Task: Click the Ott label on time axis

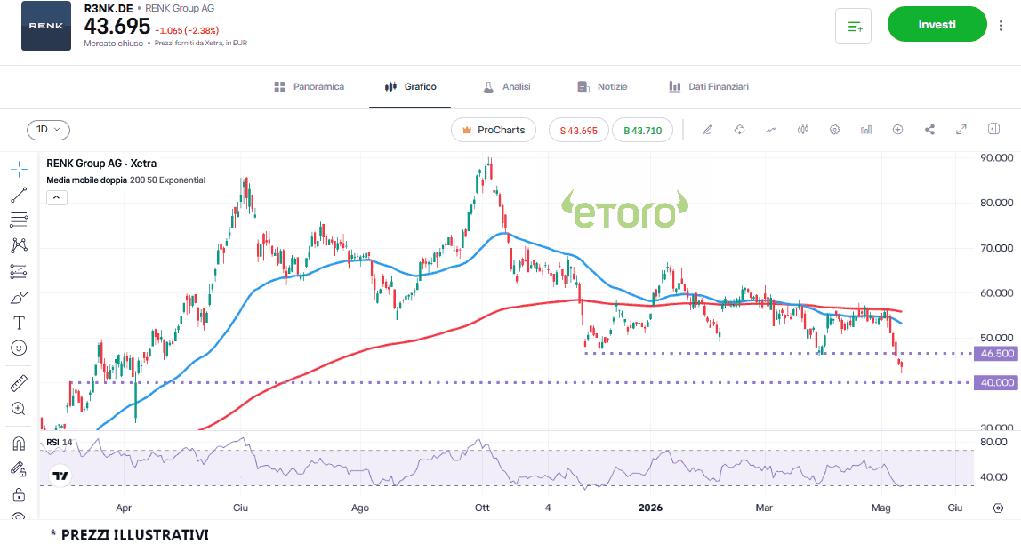Action: tap(482, 508)
